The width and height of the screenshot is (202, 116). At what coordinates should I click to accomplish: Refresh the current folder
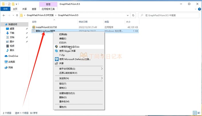click(133, 15)
